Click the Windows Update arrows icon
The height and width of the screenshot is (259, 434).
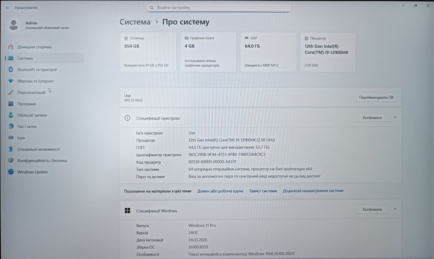click(x=11, y=171)
